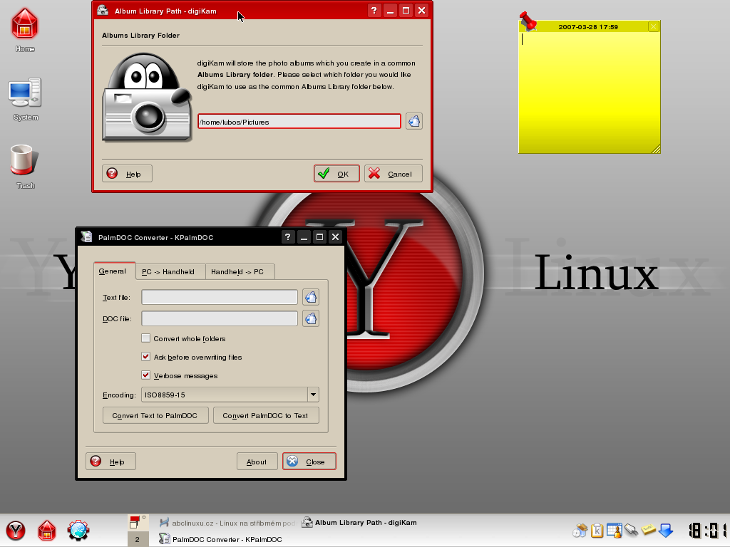
Task: Uncheck Verbose messages option
Action: (145, 375)
